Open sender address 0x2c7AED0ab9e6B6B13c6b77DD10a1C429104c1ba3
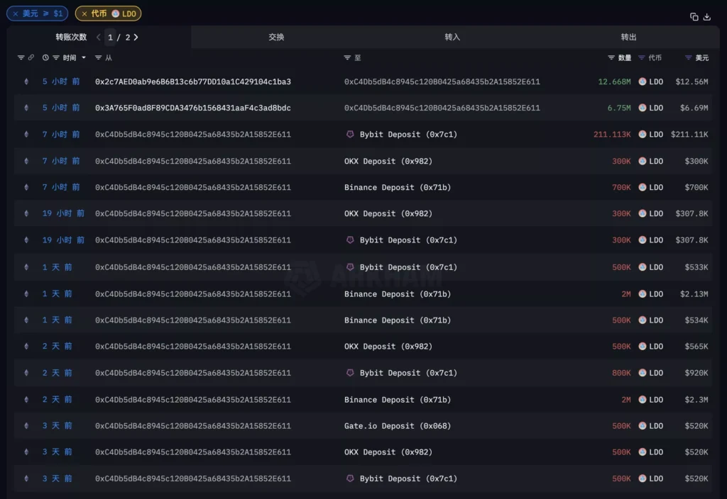 click(193, 82)
